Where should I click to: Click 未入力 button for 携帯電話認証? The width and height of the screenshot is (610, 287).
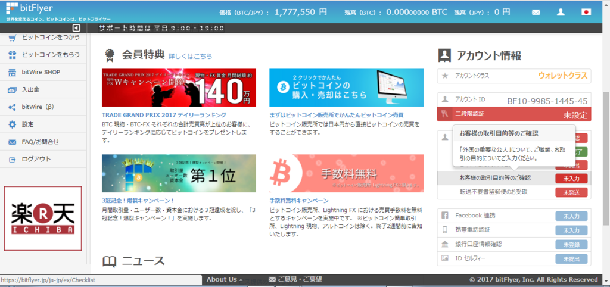click(x=571, y=230)
